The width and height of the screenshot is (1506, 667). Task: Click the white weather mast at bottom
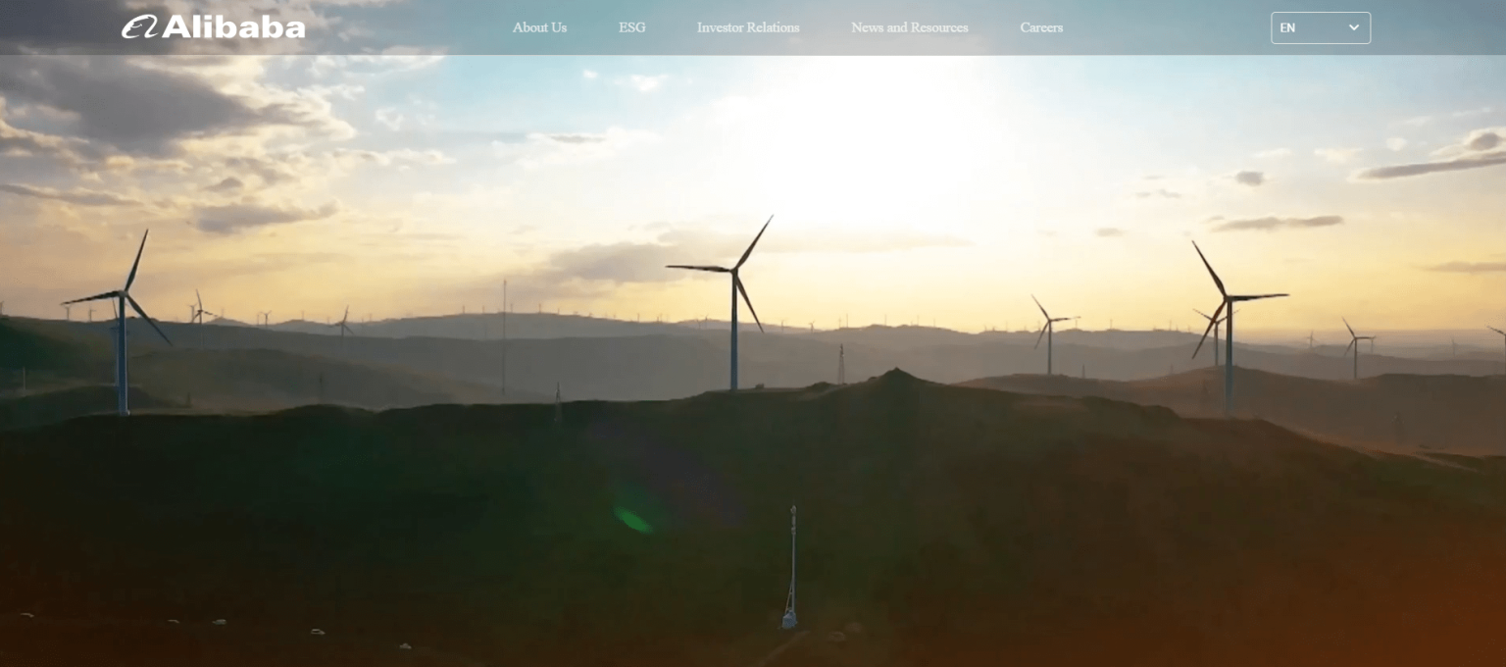pyautogui.click(x=790, y=579)
